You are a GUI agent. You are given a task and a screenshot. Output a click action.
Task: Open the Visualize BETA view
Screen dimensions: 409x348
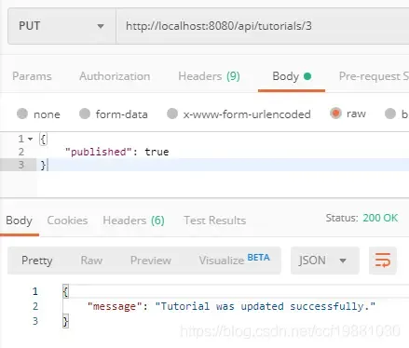pyautogui.click(x=235, y=260)
